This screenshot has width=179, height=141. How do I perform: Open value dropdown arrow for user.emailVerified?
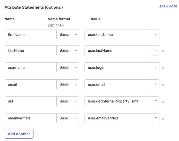(156, 118)
